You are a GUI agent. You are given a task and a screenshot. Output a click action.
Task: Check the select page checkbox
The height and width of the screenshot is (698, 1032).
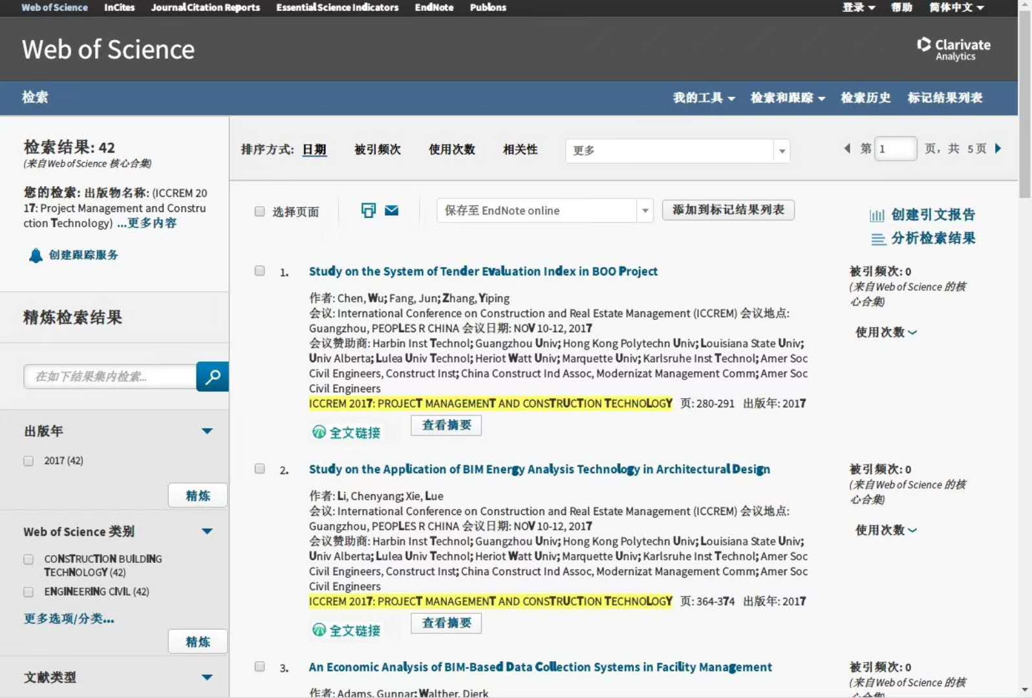tap(260, 211)
